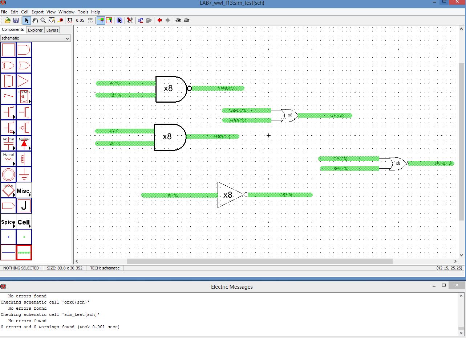Expand the Spice components menu

(8, 222)
